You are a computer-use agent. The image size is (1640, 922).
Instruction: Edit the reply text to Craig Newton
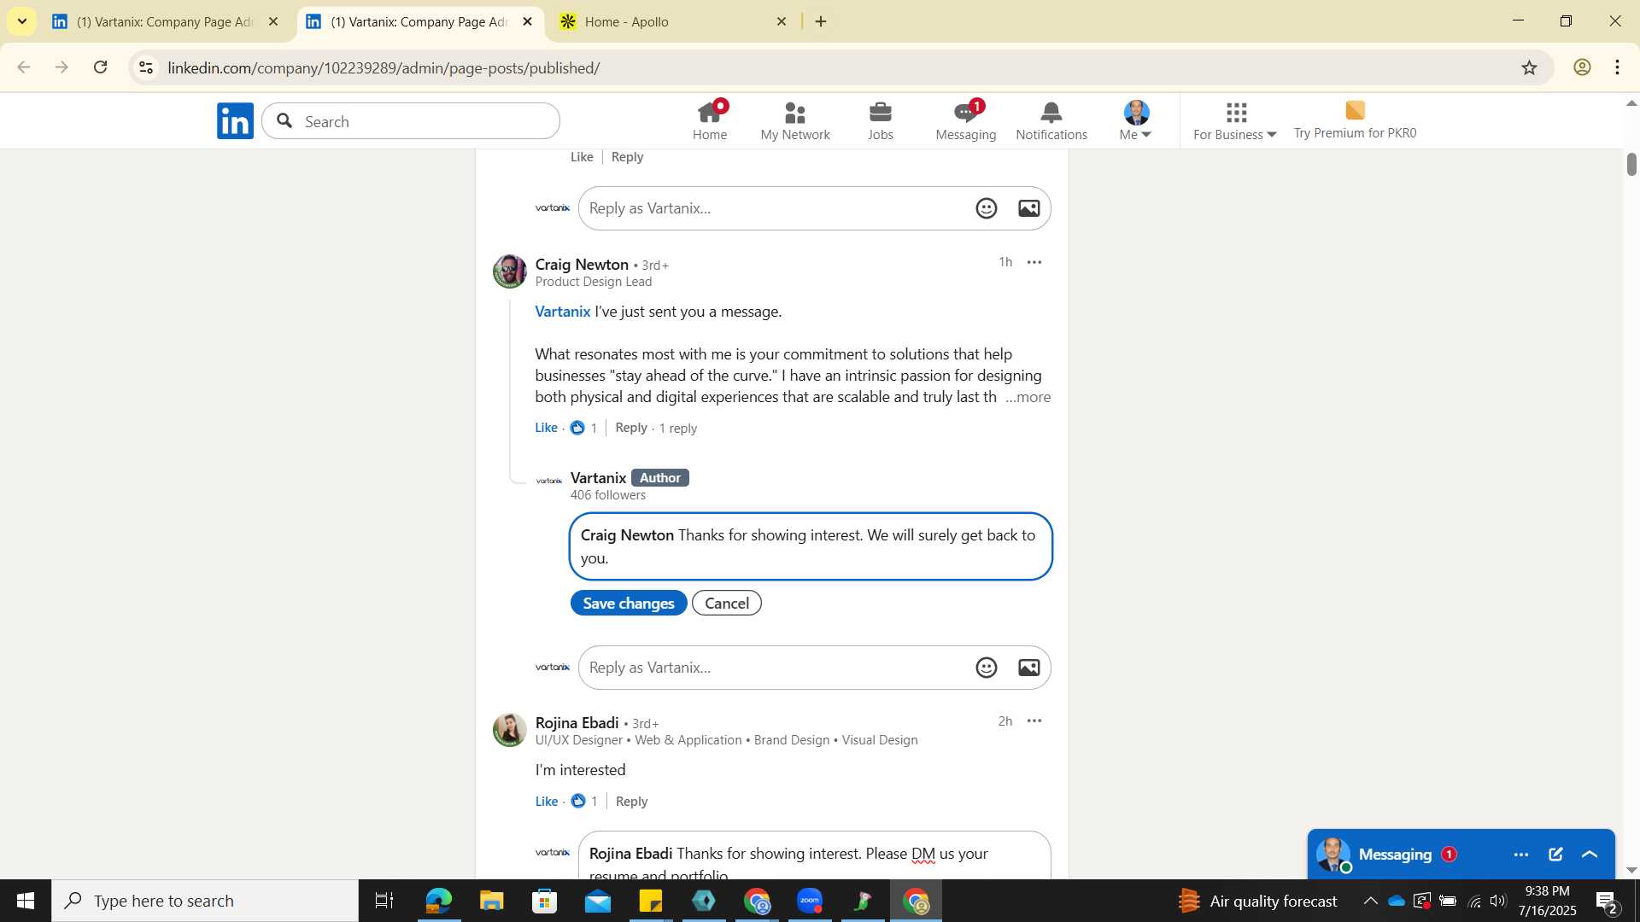click(811, 546)
